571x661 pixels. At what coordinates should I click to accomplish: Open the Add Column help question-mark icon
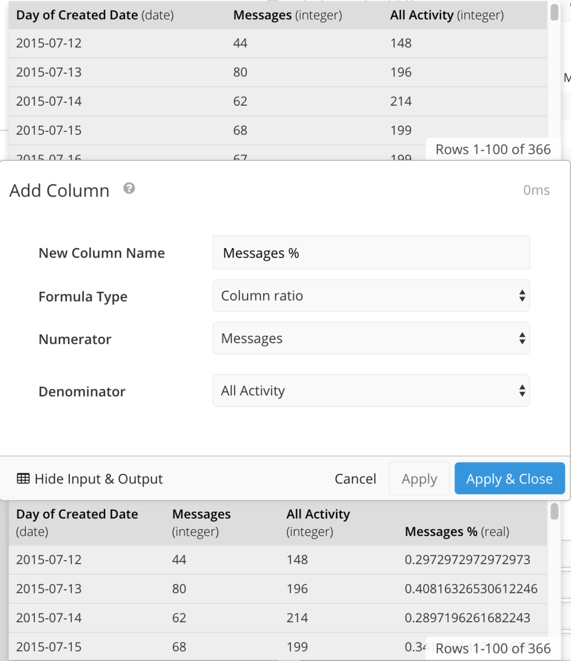coord(129,188)
